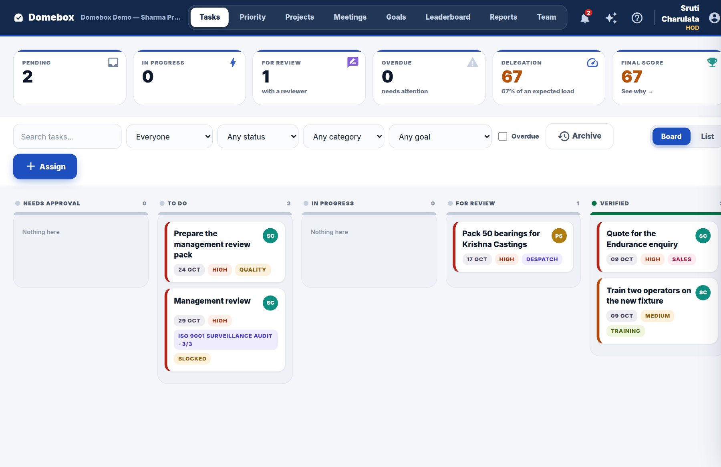Screen dimensions: 721x467
Task: Click the Delegation gauge icon
Action: [x=592, y=62]
